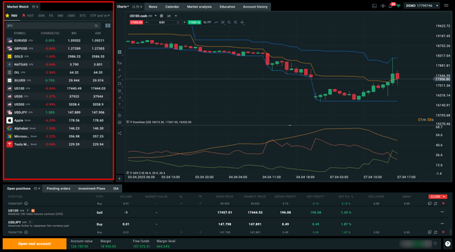455x252 pixels.
Task: Switch Market Watch to grid view icon
Action: click(108, 26)
